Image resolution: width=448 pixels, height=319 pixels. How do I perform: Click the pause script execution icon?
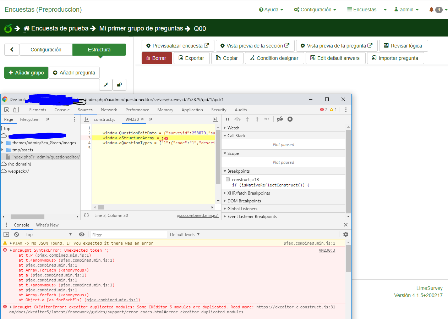coord(228,119)
